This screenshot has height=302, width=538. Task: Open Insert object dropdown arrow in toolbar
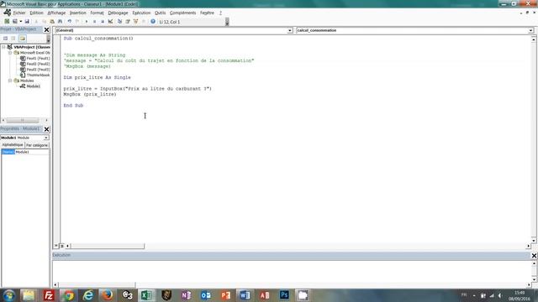click(x=20, y=21)
